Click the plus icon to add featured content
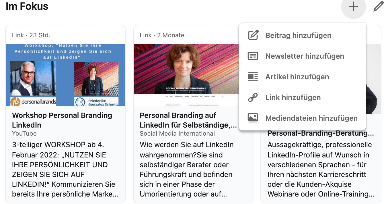Viewport: 386px width, 204px height. pos(353,7)
